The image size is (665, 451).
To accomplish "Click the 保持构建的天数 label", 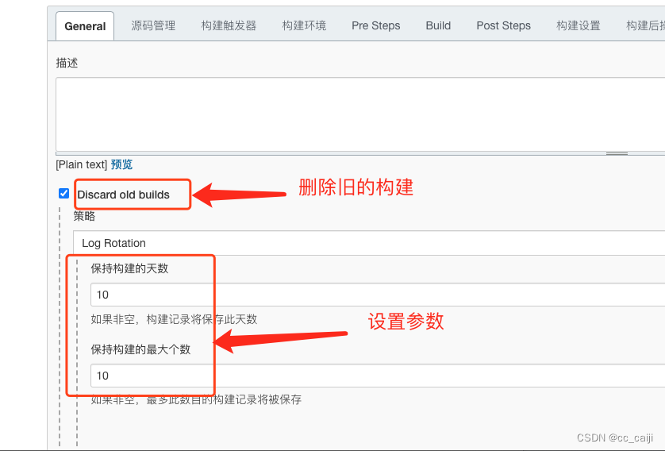I will coord(129,268).
